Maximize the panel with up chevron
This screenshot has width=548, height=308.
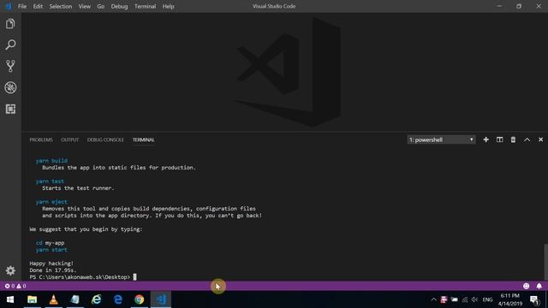coord(527,139)
